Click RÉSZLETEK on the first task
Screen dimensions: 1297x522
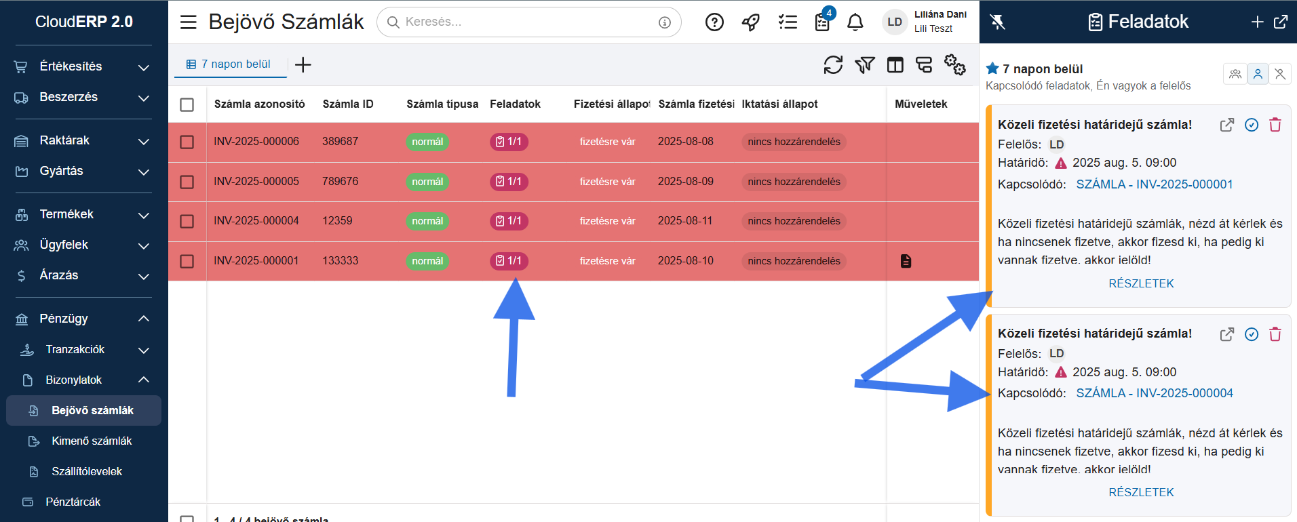click(x=1141, y=283)
